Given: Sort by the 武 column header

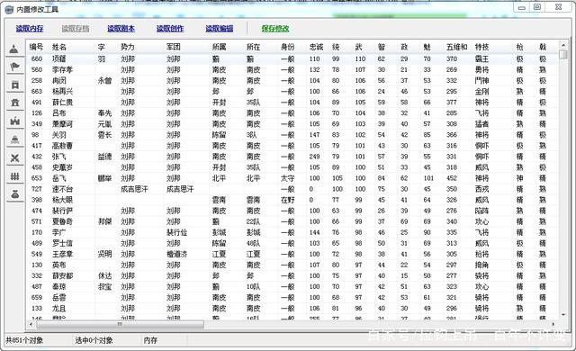Looking at the screenshot, I should tap(358, 47).
